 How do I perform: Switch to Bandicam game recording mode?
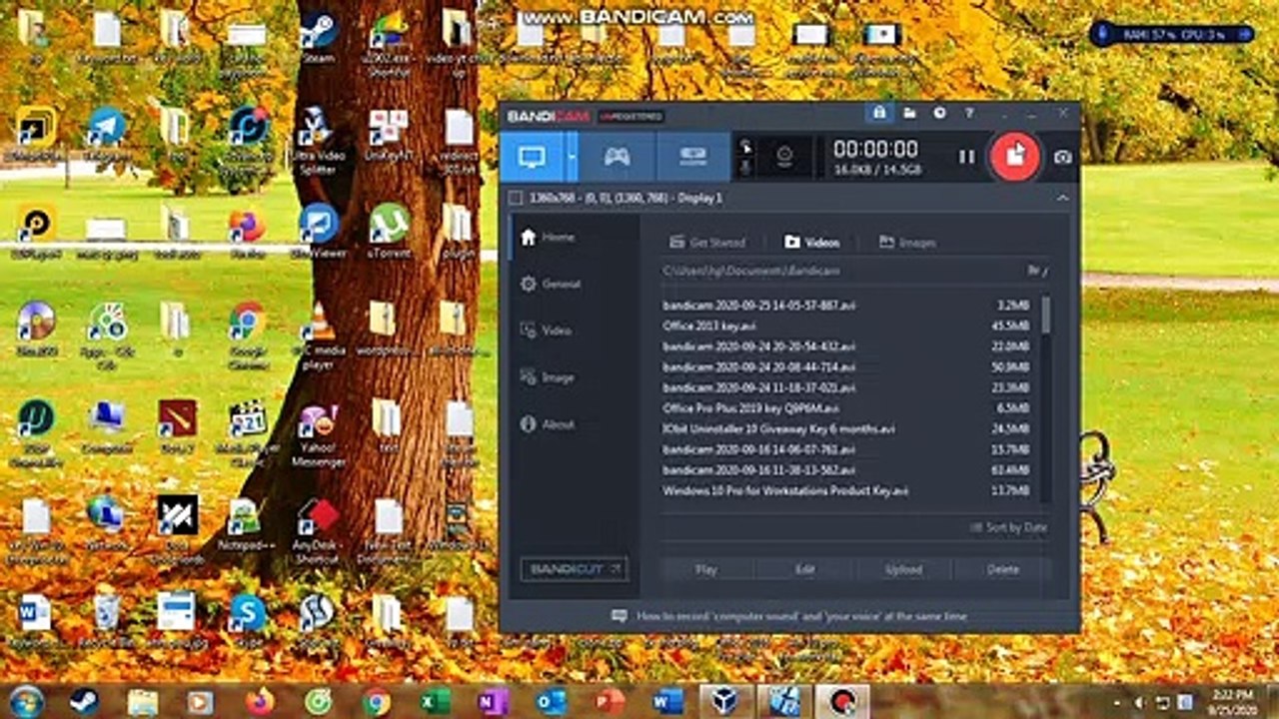click(618, 157)
